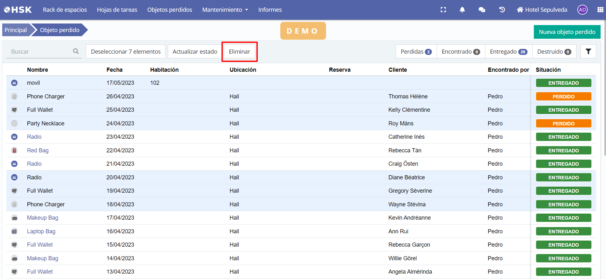Toggle the Destruido status filter

point(554,51)
